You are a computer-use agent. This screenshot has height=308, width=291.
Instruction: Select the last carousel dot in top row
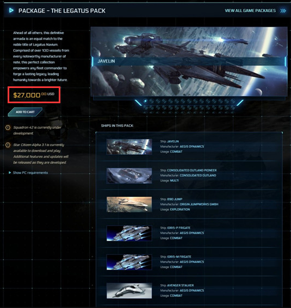point(233,101)
